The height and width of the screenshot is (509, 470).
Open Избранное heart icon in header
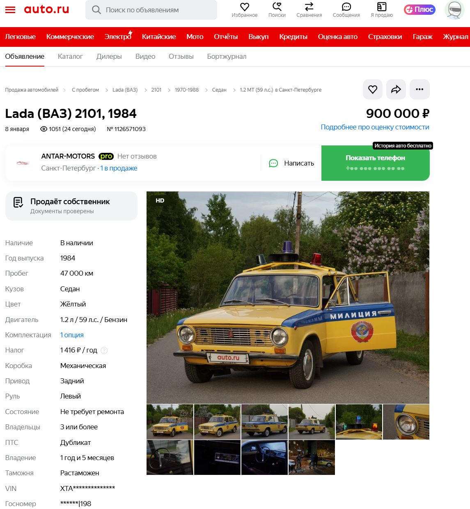click(x=245, y=7)
